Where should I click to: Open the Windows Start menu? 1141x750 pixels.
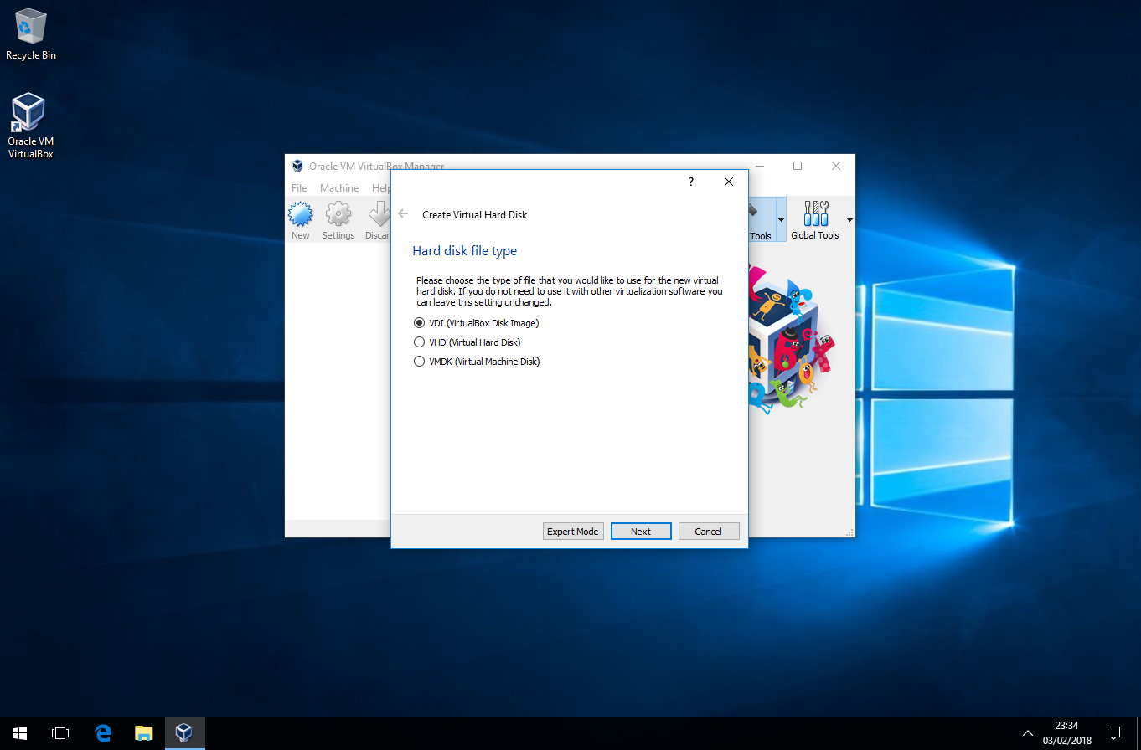click(x=20, y=733)
